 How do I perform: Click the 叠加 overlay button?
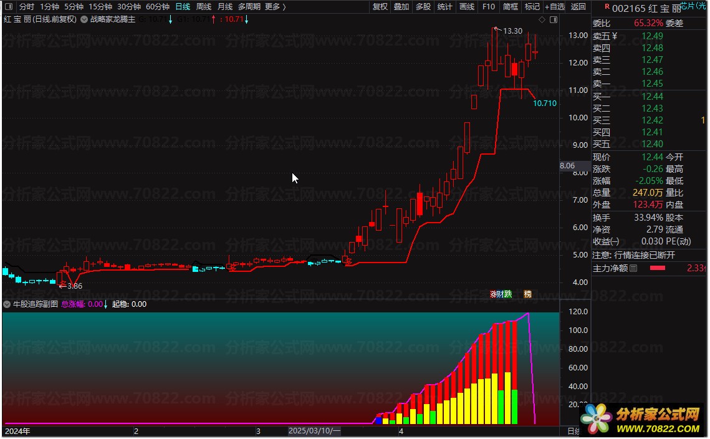[x=401, y=7]
